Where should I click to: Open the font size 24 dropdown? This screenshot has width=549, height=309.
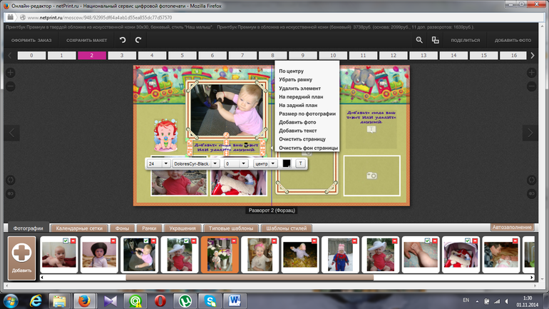166,163
